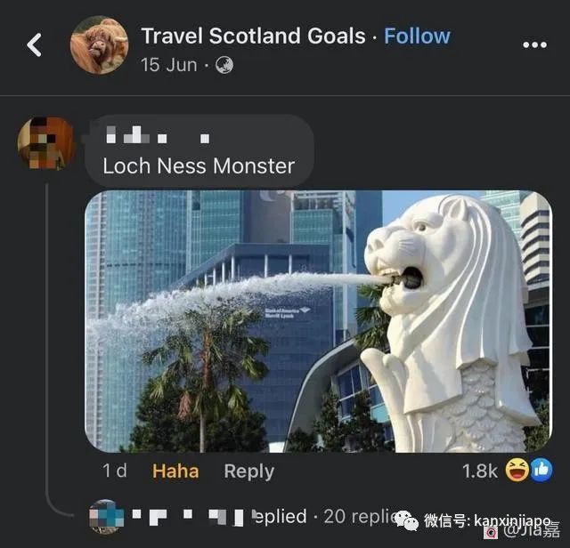The height and width of the screenshot is (548, 570).
Task: Go back using the left arrow
Action: click(34, 45)
